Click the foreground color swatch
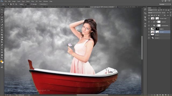The image size is (172, 96). point(1,61)
